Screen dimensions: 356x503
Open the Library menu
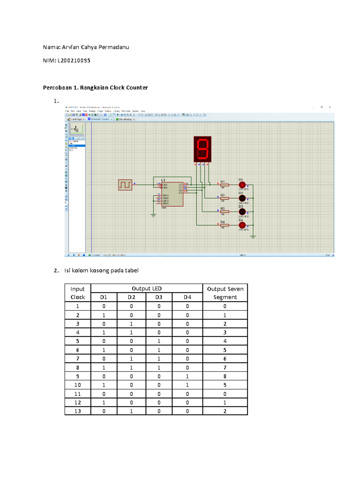tap(116, 111)
